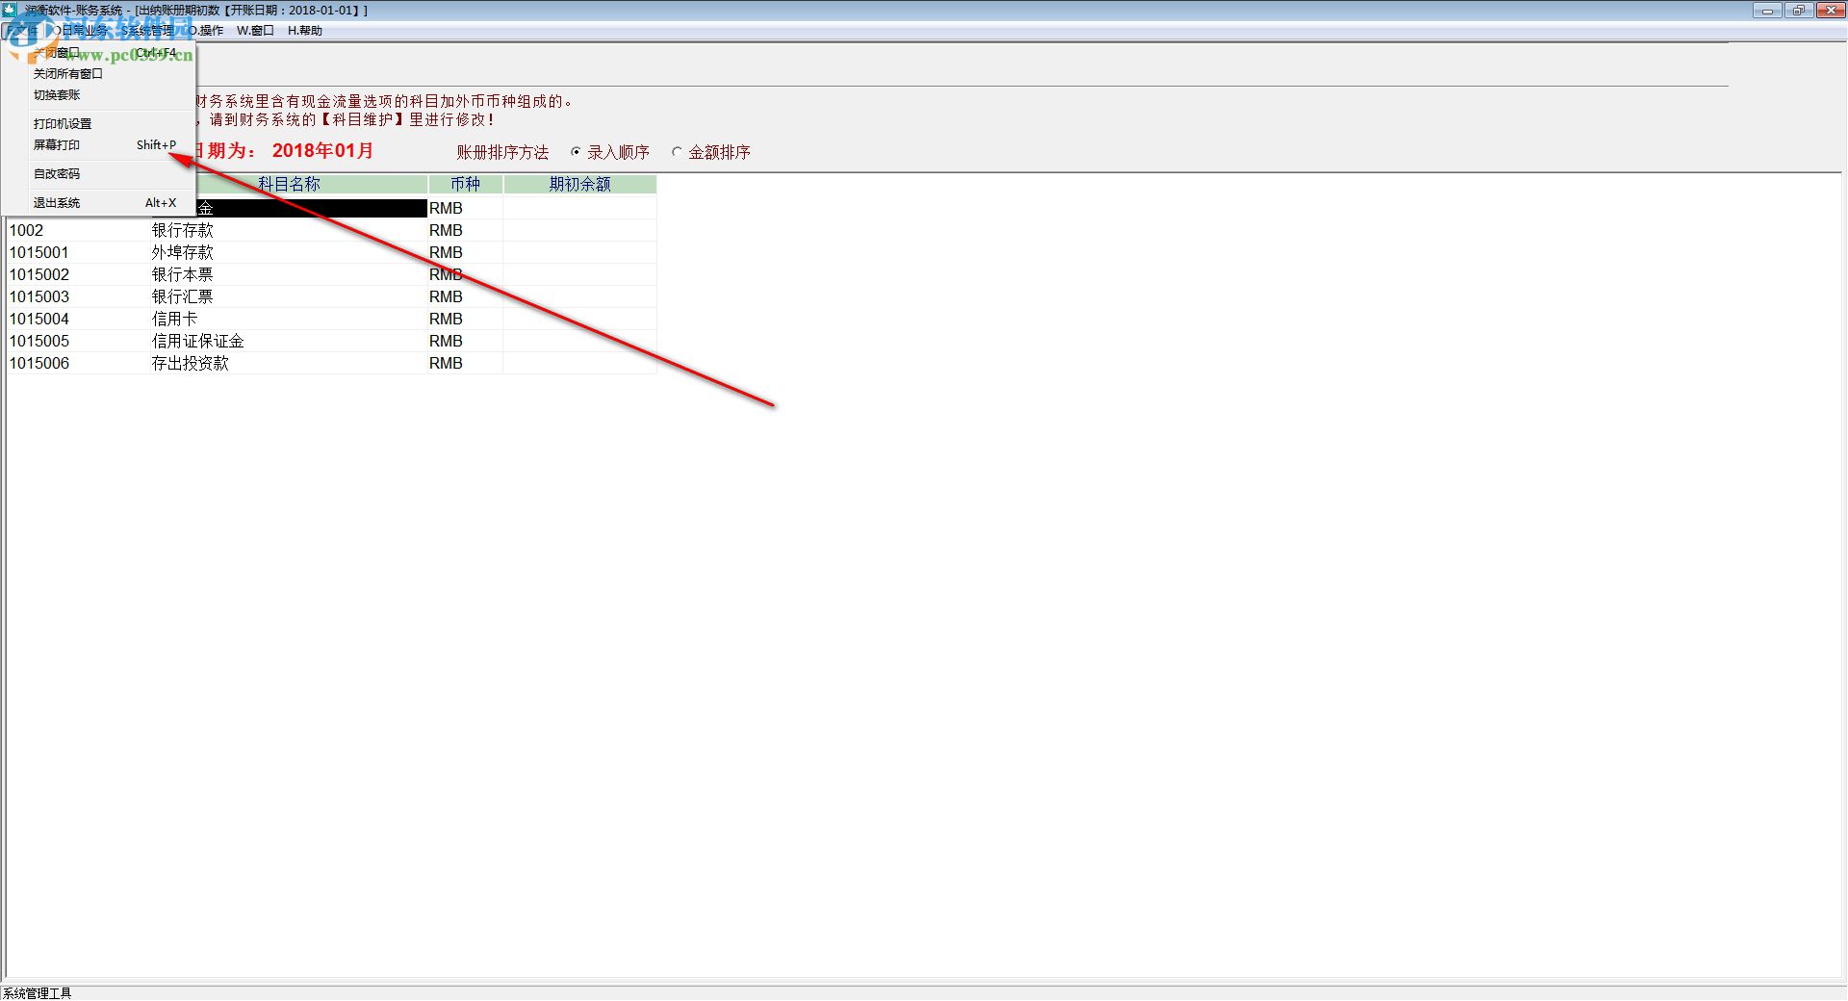Select account code 1002 cell
Viewport: 1848px width, 1001px height.
[78, 230]
